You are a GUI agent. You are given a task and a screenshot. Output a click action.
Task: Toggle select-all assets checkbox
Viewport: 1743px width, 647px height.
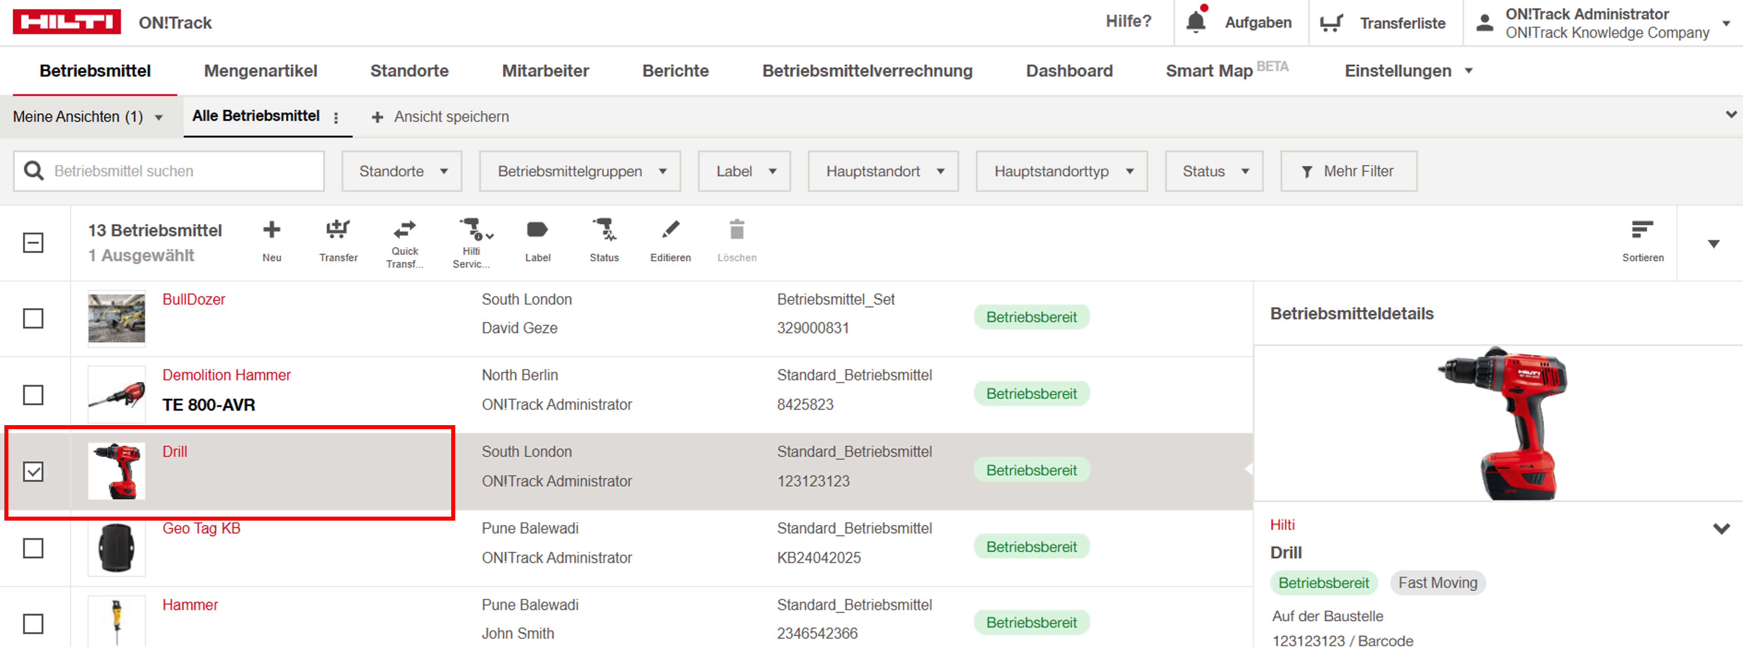coord(33,242)
